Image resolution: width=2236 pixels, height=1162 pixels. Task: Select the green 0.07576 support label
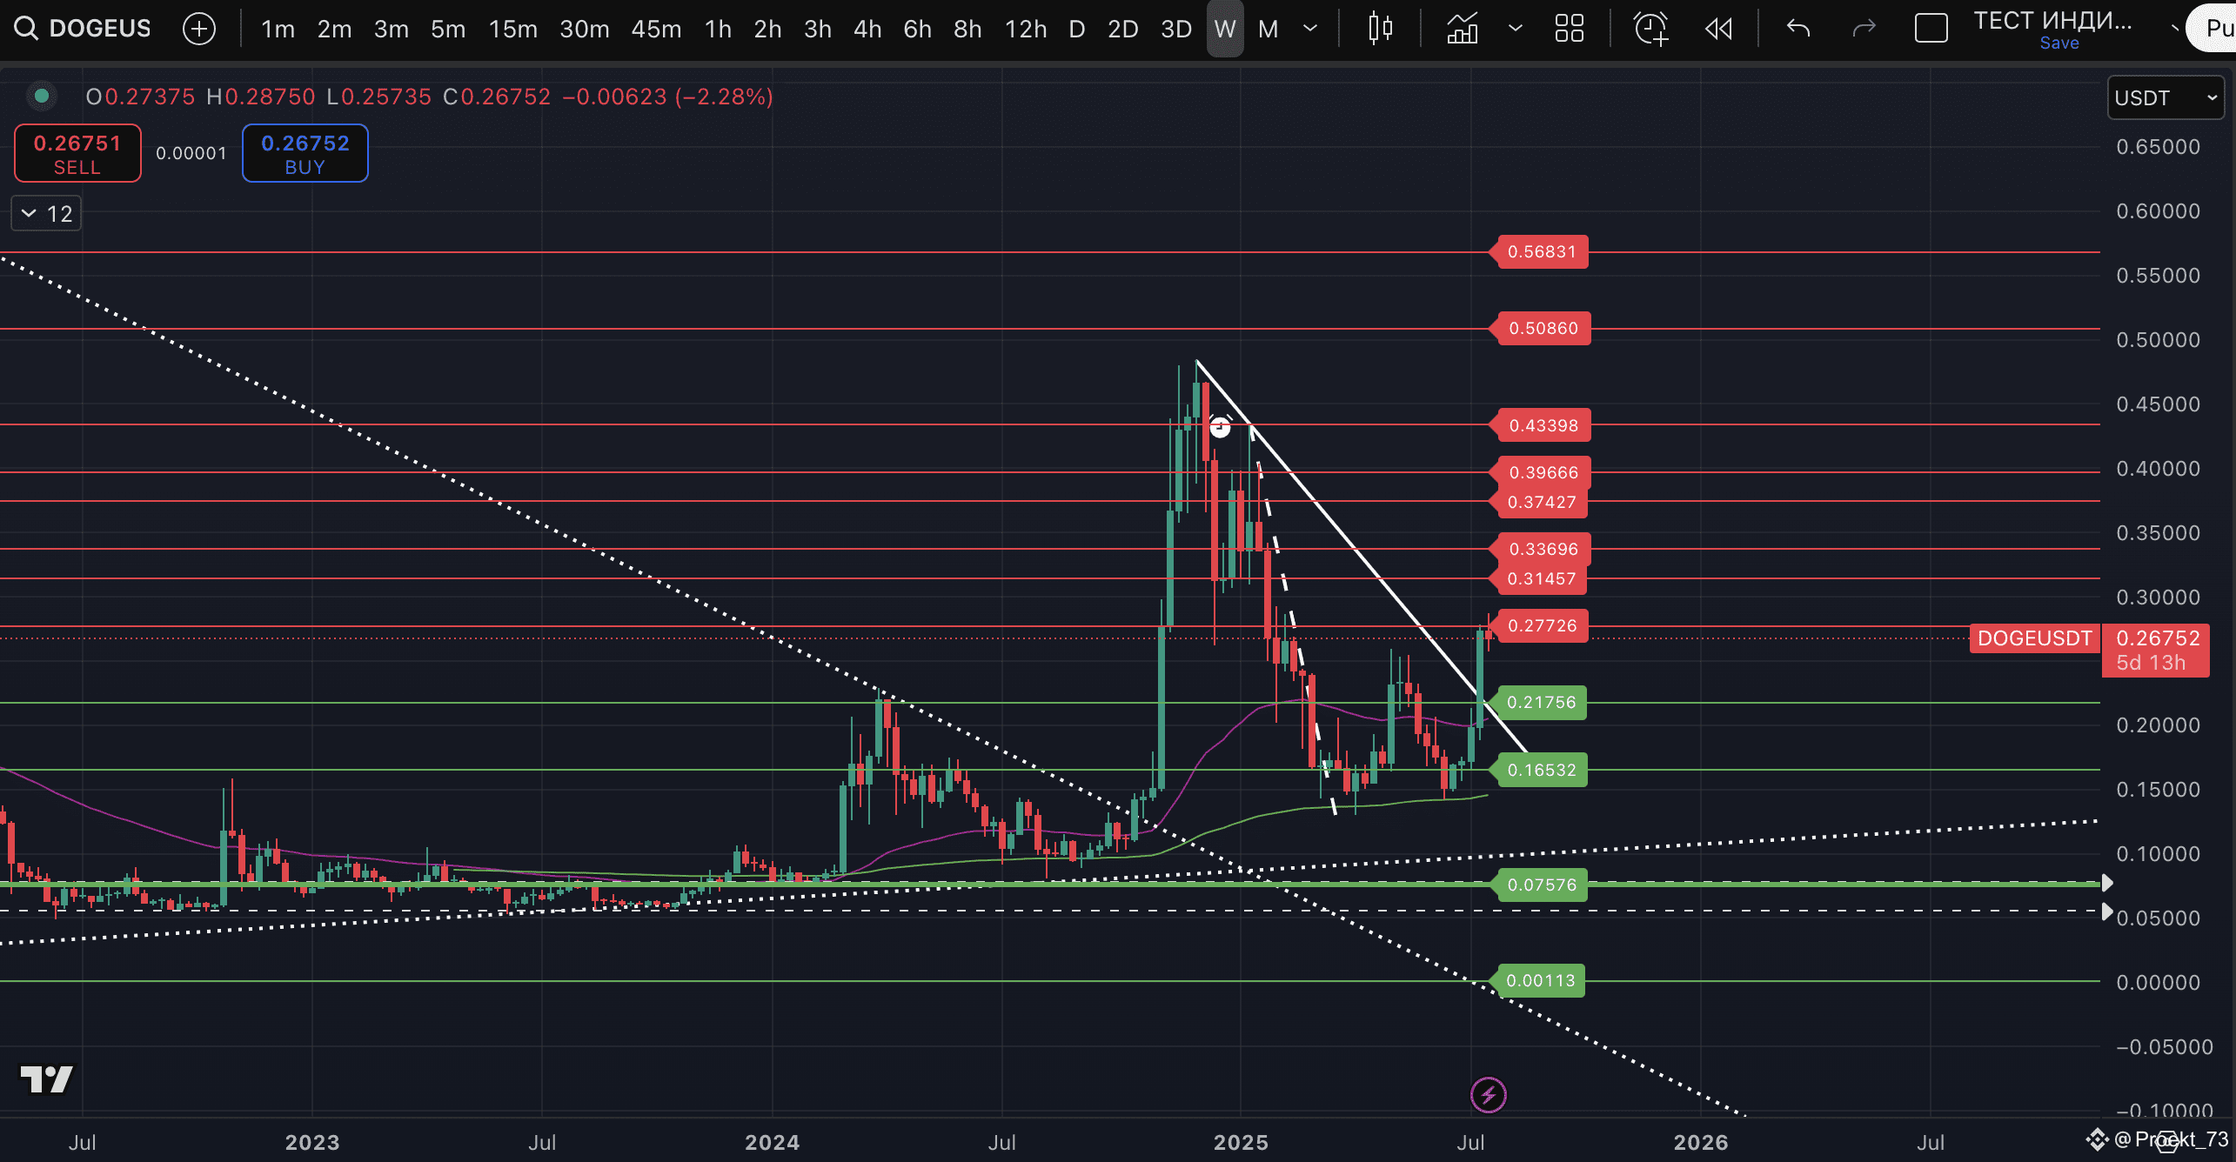(x=1540, y=885)
